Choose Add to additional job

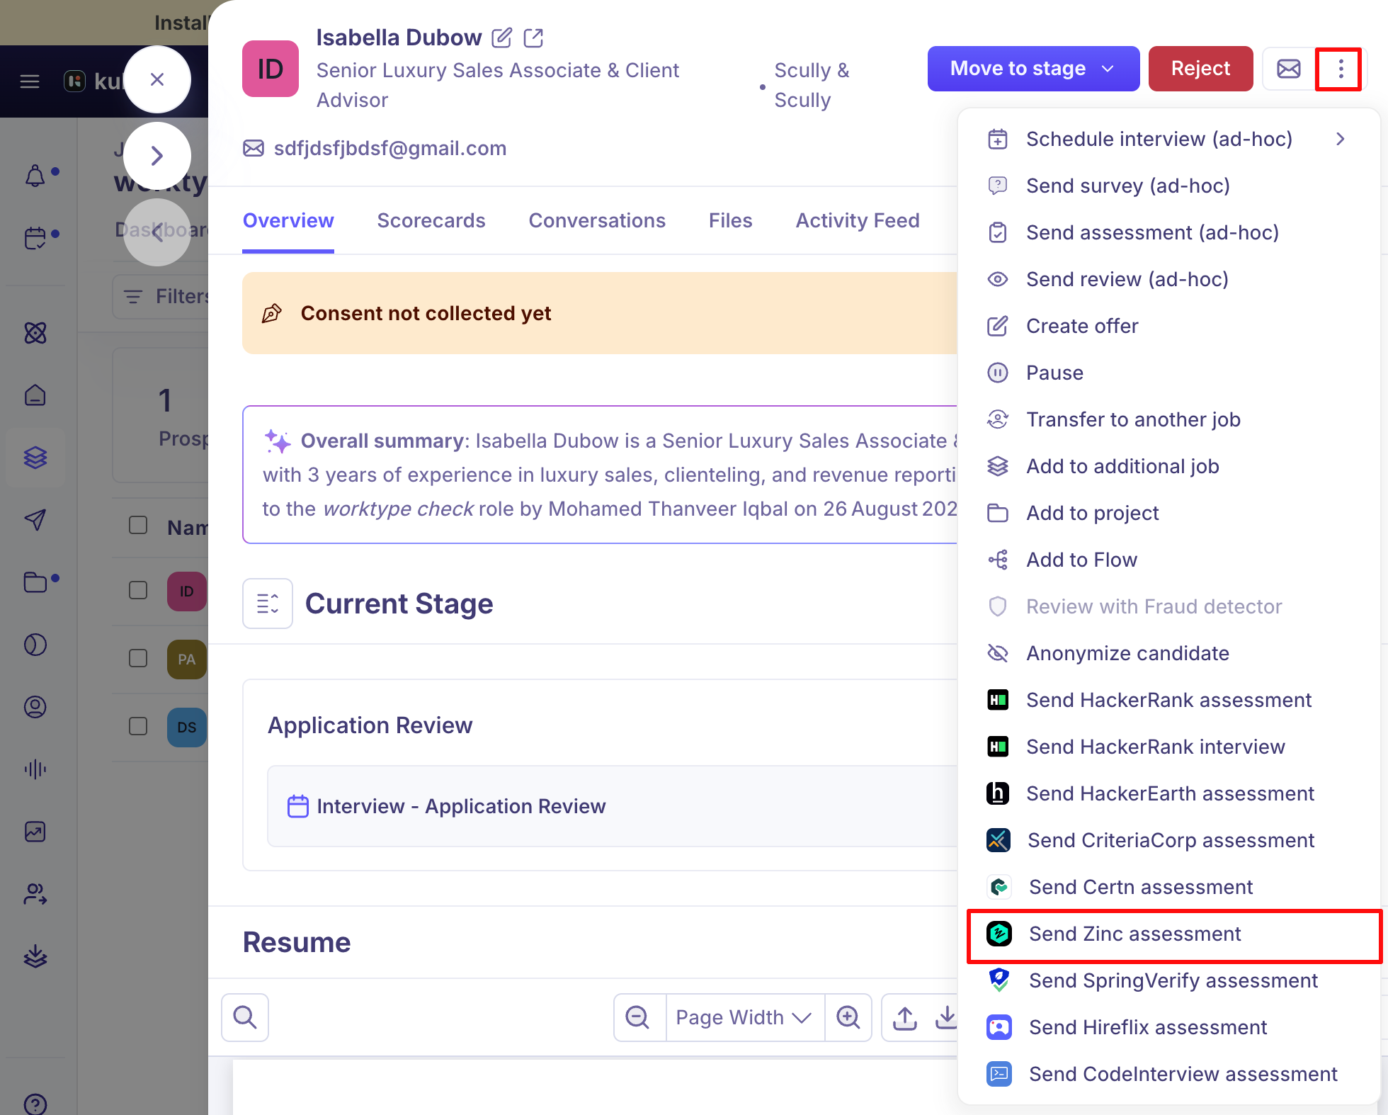point(1168,466)
